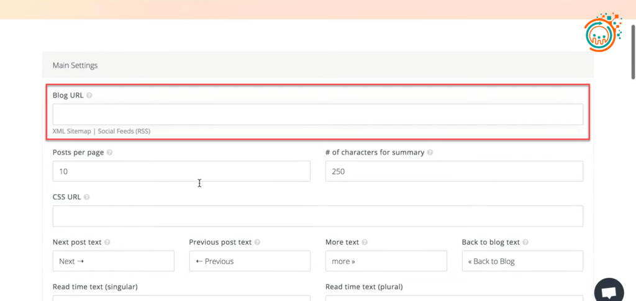This screenshot has width=636, height=301.
Task: Show help for Next post text
Action: pos(107,243)
